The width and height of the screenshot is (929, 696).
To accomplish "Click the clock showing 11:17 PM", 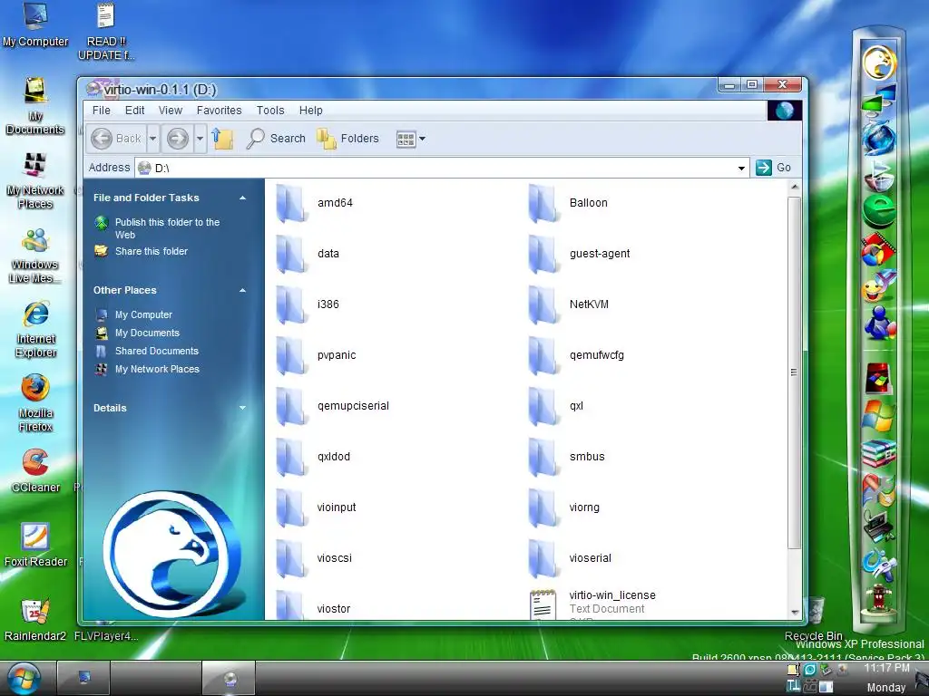I will [x=886, y=668].
